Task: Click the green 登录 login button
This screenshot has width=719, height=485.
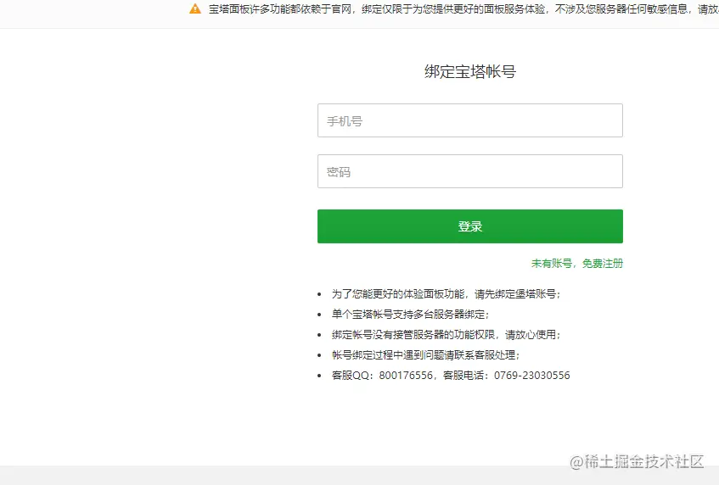Action: tap(470, 226)
